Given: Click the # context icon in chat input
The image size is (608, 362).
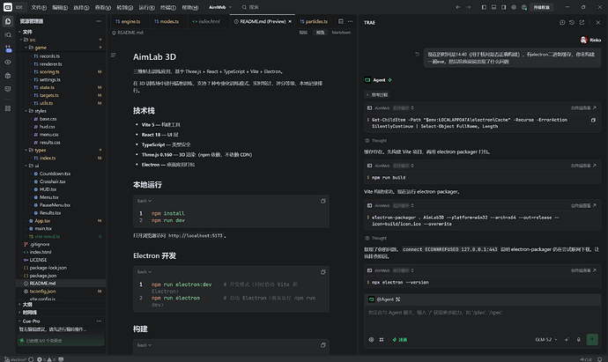Looking at the screenshot, I should coord(382,339).
